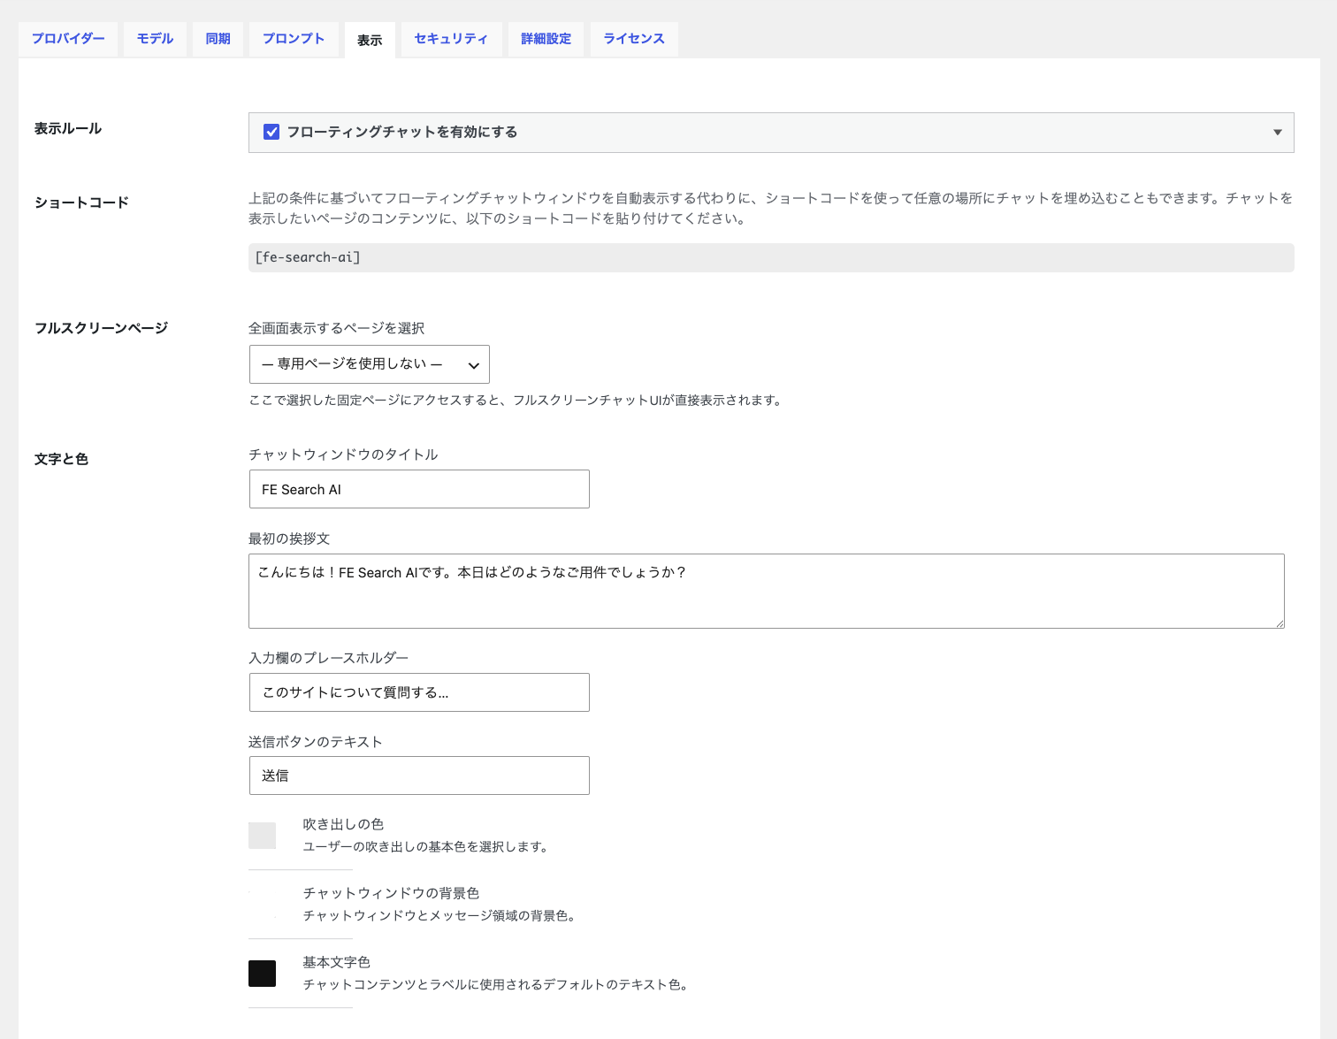The height and width of the screenshot is (1039, 1337).
Task: Open the セキュリティ tab
Action: pos(451,39)
